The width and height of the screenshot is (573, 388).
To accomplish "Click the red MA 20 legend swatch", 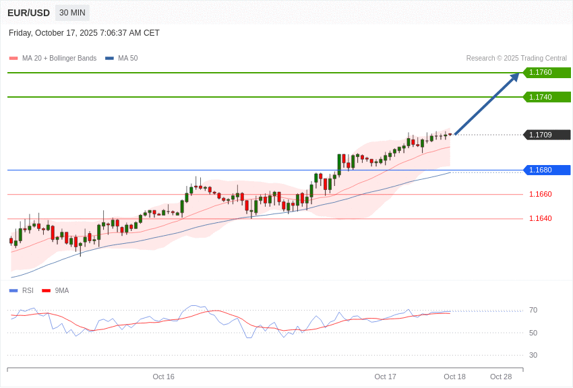I will coord(13,59).
